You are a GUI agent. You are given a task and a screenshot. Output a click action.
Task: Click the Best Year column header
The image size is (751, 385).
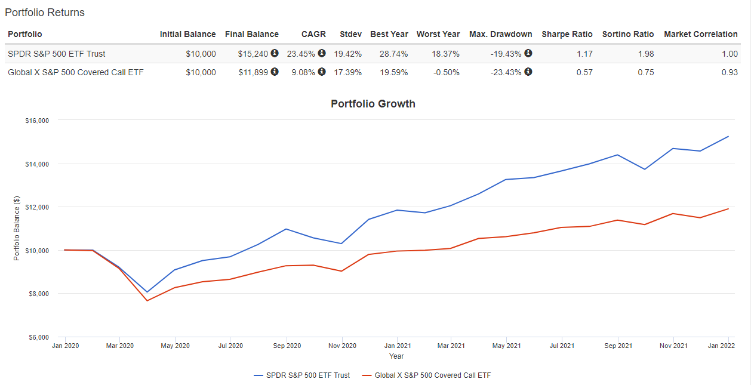click(389, 34)
